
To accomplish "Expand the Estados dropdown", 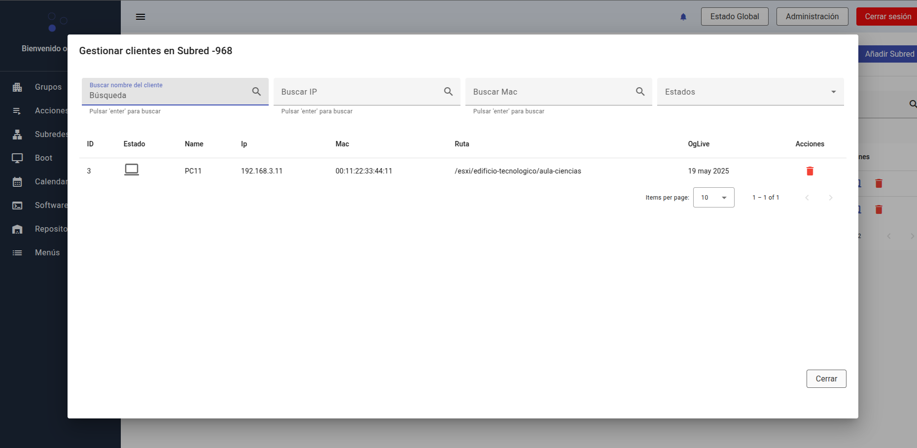I will 750,92.
